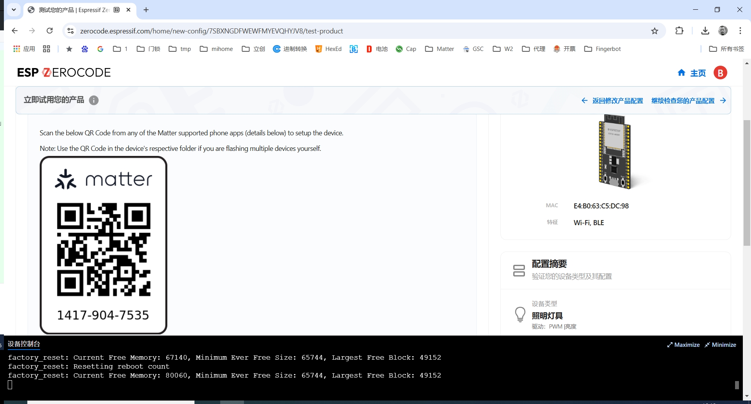Open a new browser tab

[146, 10]
